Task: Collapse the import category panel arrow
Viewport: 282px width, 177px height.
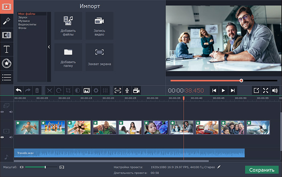Action: (49, 47)
